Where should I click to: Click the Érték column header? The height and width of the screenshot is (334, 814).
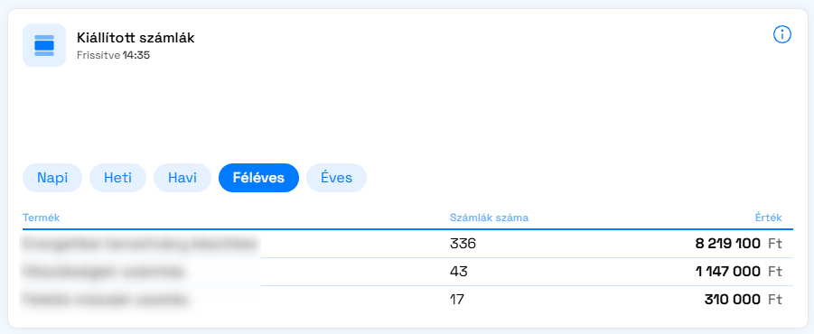pos(768,218)
